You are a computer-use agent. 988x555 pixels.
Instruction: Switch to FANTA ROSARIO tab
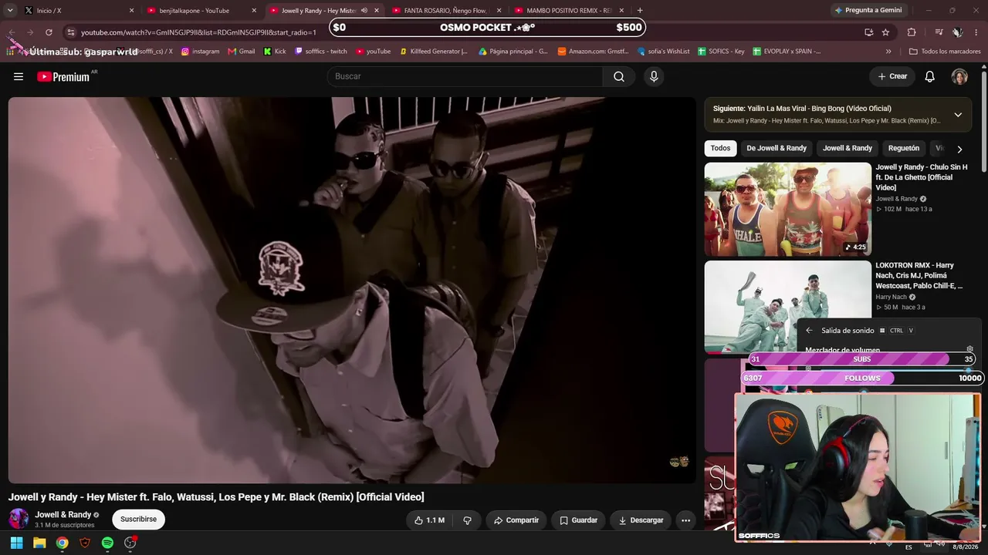pos(445,11)
